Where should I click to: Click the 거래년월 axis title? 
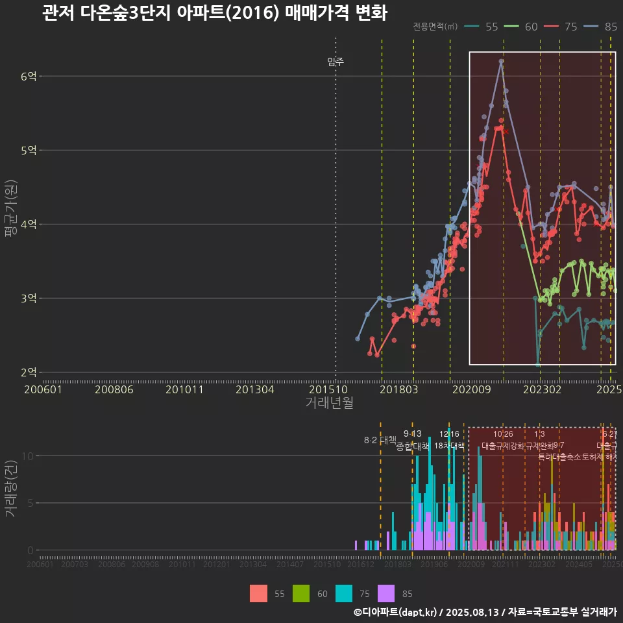point(330,402)
